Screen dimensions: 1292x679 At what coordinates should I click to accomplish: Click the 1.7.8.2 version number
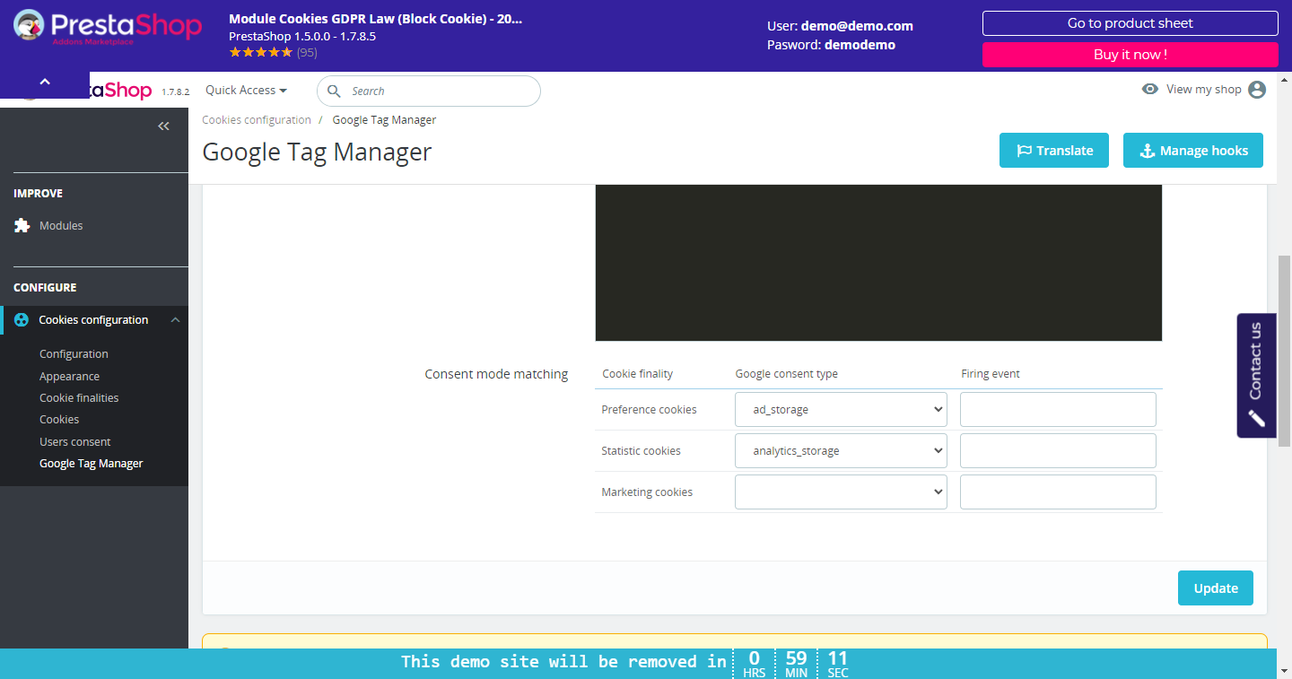click(175, 91)
